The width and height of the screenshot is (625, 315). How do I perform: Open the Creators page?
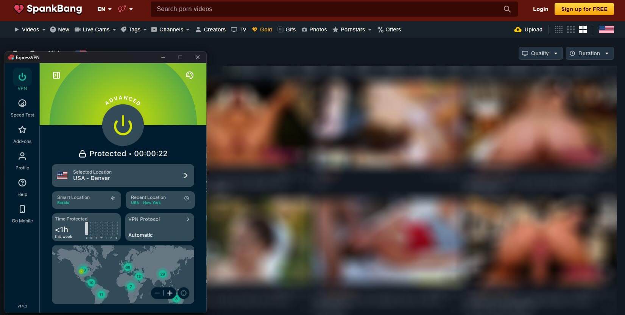[210, 29]
